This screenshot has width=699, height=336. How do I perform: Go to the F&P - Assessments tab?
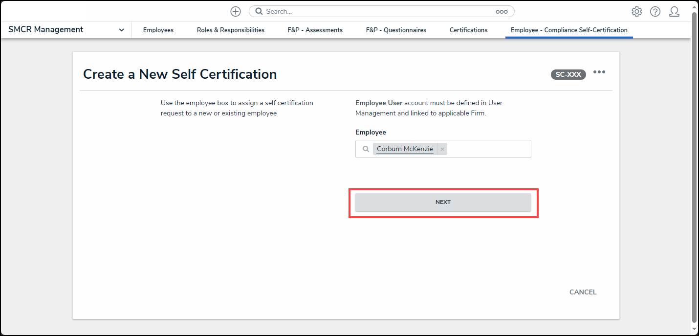[x=315, y=30]
